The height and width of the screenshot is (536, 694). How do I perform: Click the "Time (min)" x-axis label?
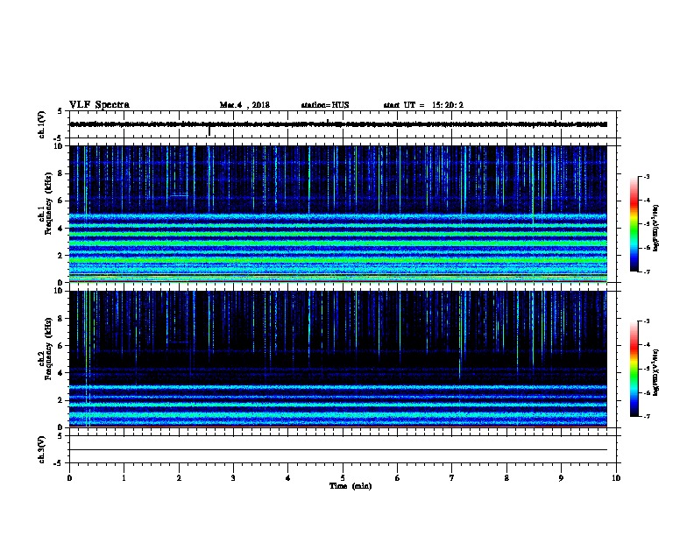coord(351,486)
